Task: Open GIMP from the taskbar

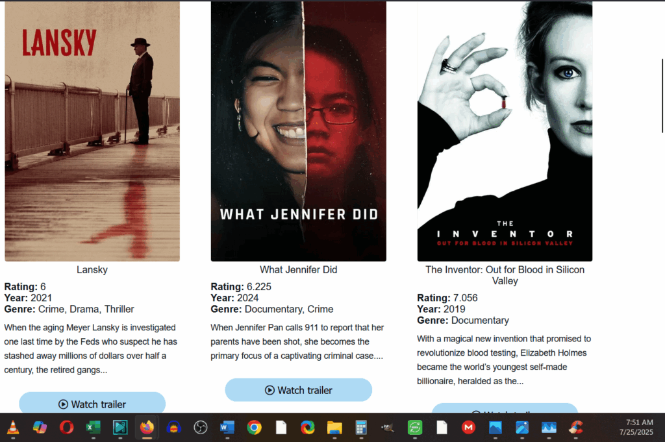Action: point(388,427)
